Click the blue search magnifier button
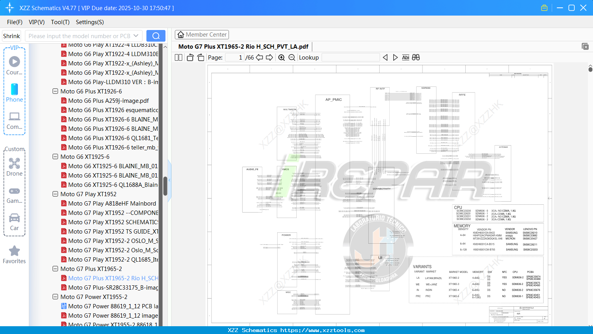The height and width of the screenshot is (334, 593). (156, 36)
